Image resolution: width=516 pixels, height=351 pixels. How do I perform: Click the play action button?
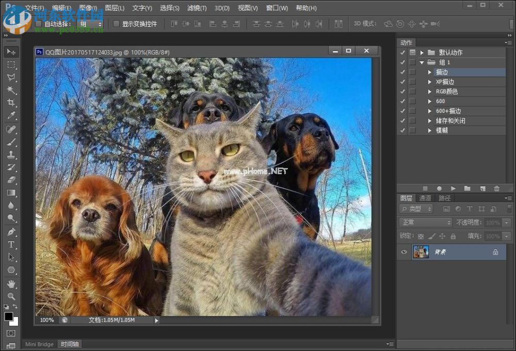[x=453, y=189]
